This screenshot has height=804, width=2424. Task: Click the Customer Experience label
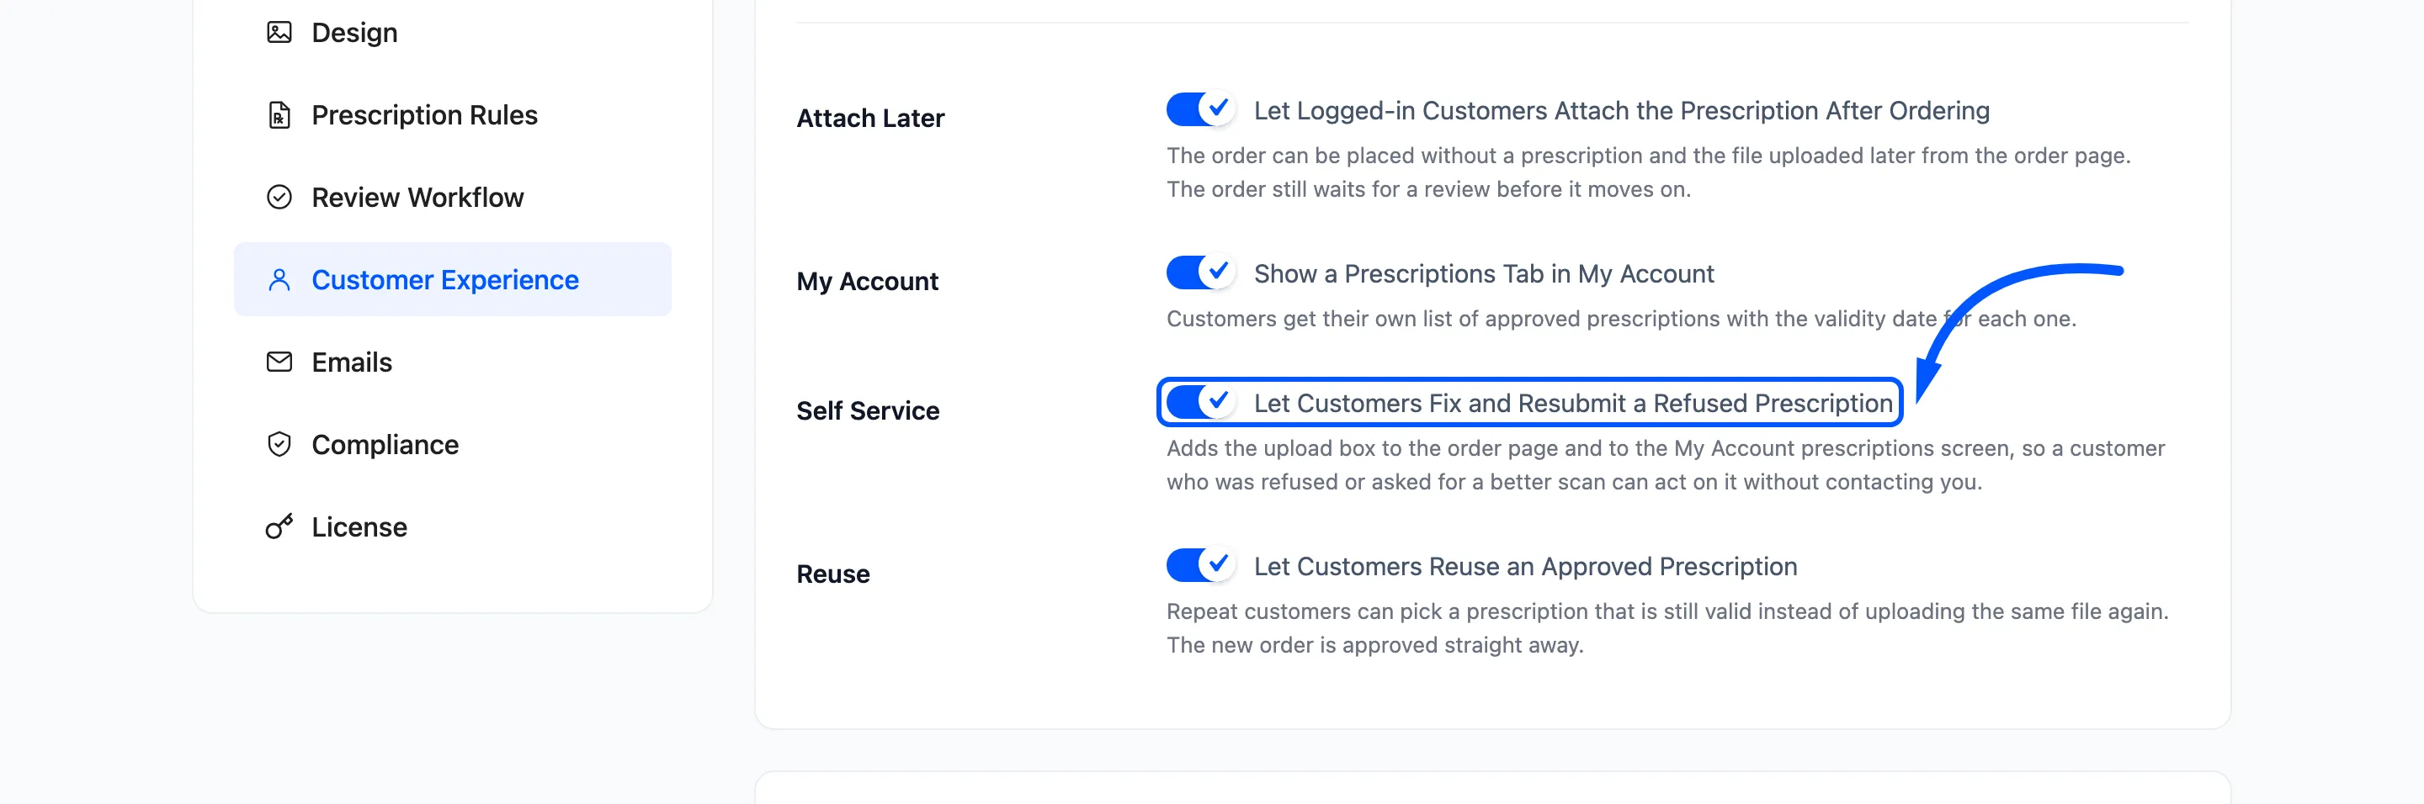445,280
